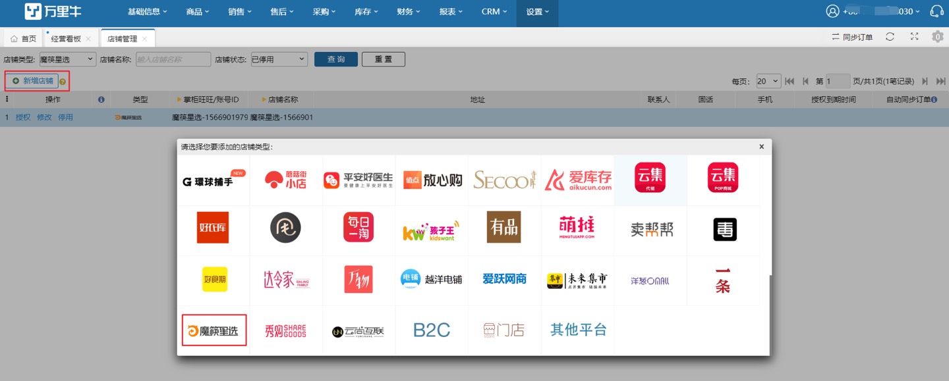Click 同步订单 in the top bar

[852, 38]
